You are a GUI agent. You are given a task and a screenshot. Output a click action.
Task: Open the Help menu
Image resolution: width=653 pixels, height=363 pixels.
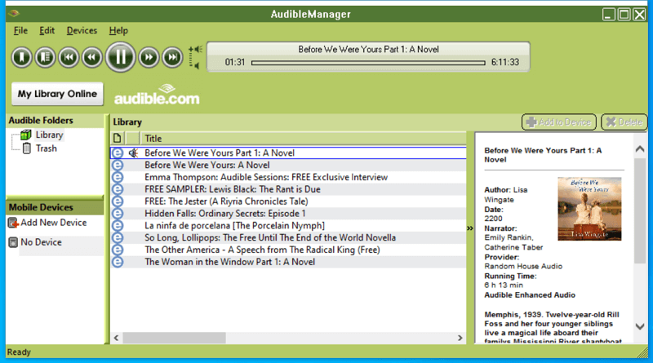click(118, 30)
